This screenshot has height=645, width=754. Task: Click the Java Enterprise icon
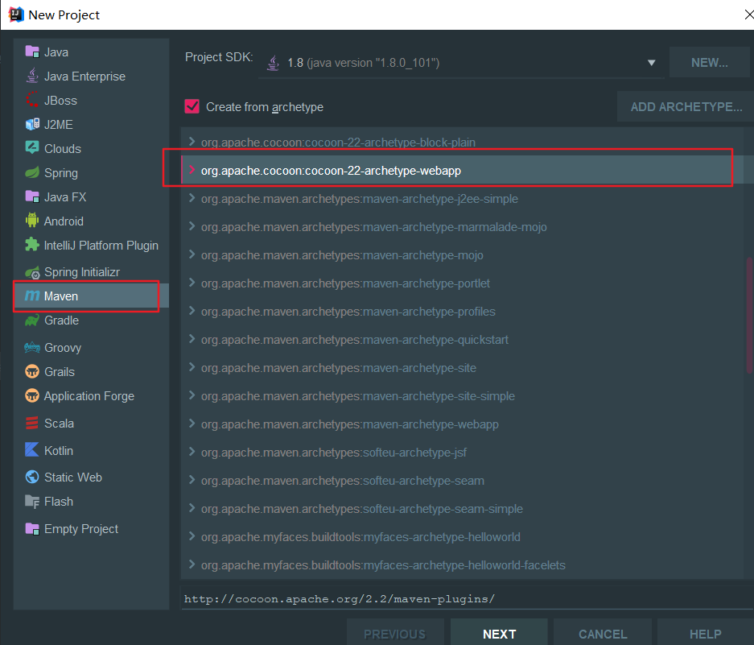click(32, 76)
